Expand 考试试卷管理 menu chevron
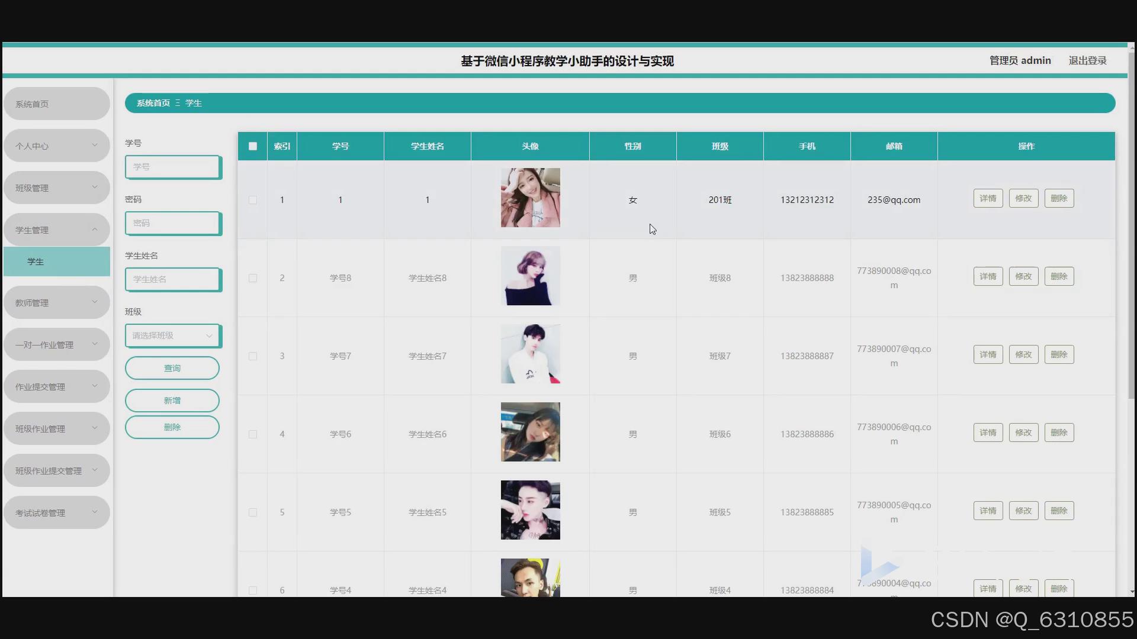 click(95, 512)
